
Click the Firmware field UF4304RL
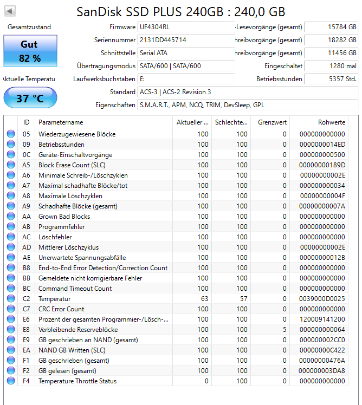coord(186,27)
